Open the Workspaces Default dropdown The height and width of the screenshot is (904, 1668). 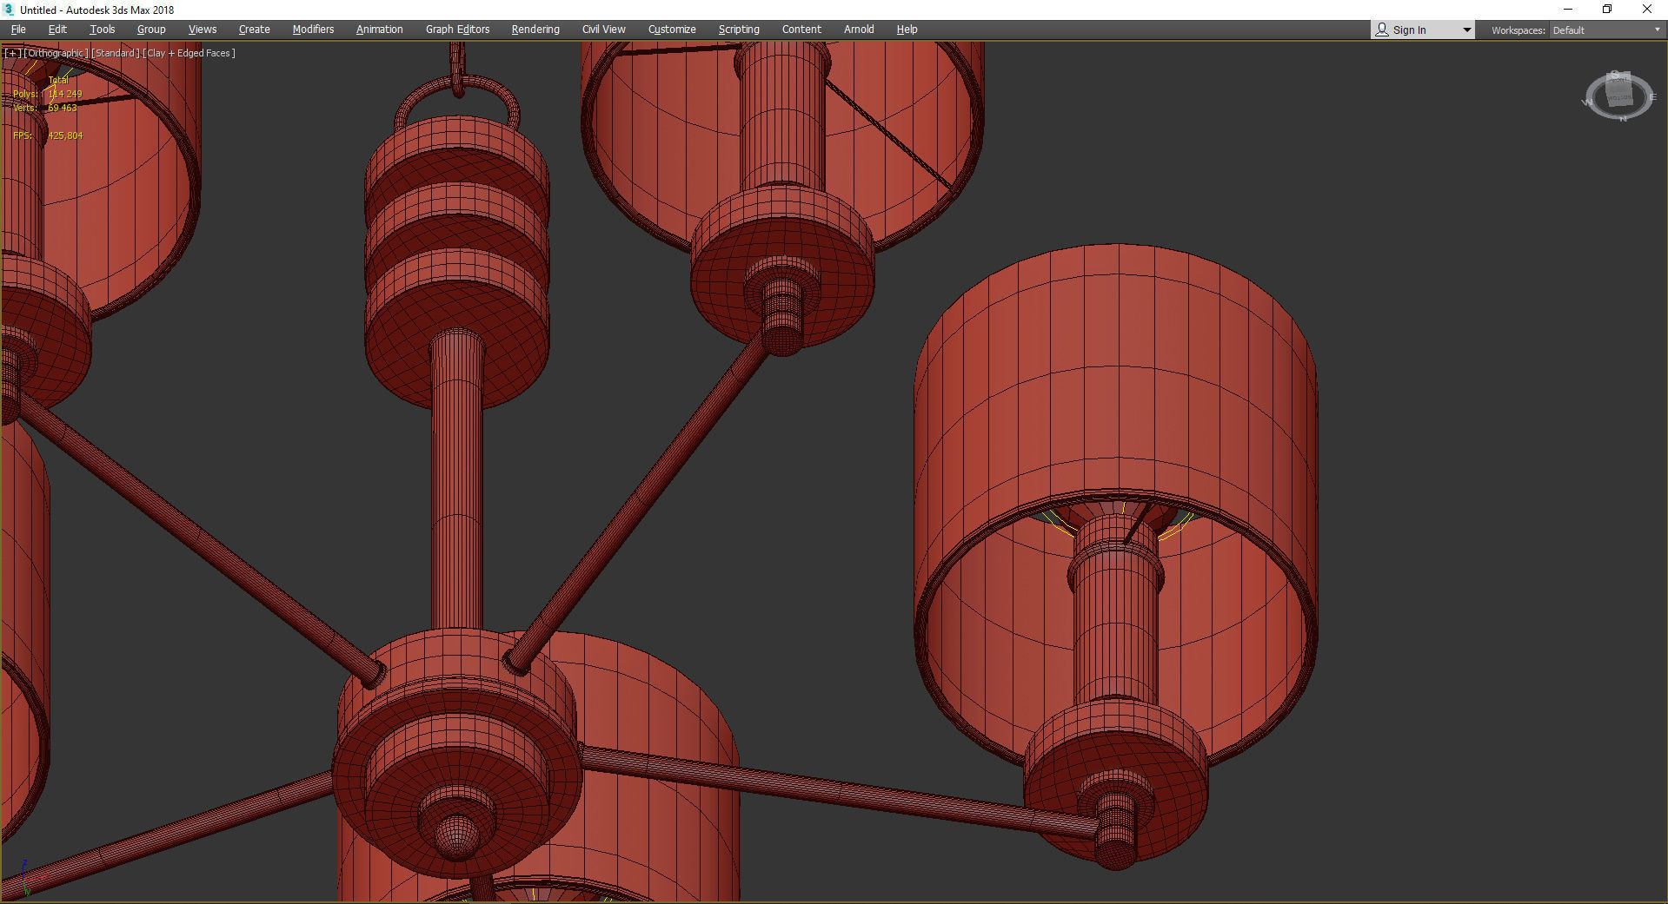[x=1606, y=30]
